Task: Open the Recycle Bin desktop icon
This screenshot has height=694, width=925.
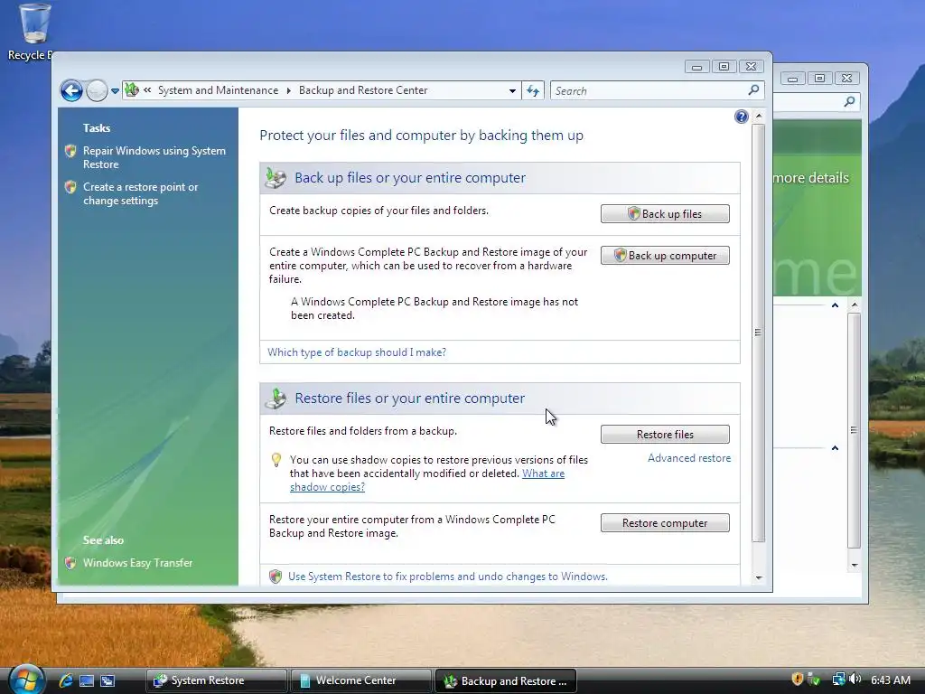Action: (33, 33)
